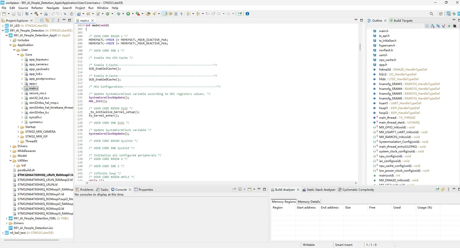Viewport: 460px width, 248px height.
Task: Click the Project Explorer horizontal scrollbar
Action: click(32, 240)
